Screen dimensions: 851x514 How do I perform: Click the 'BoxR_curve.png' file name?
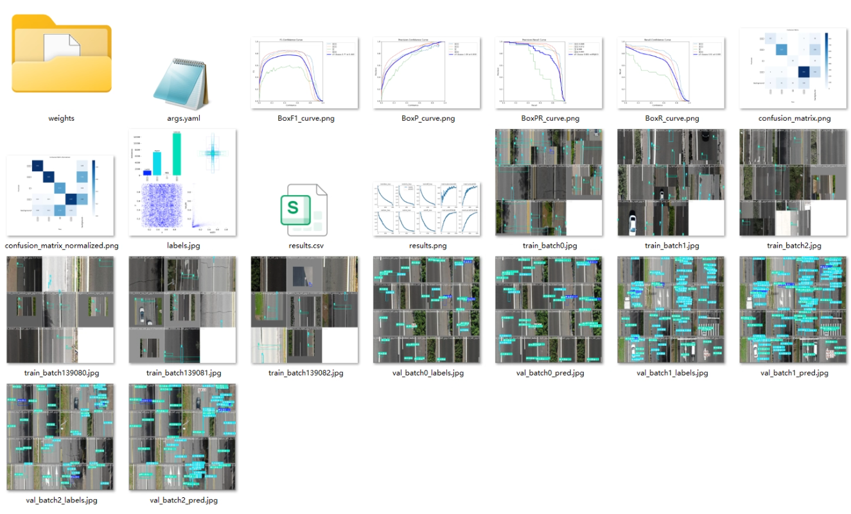(x=672, y=118)
